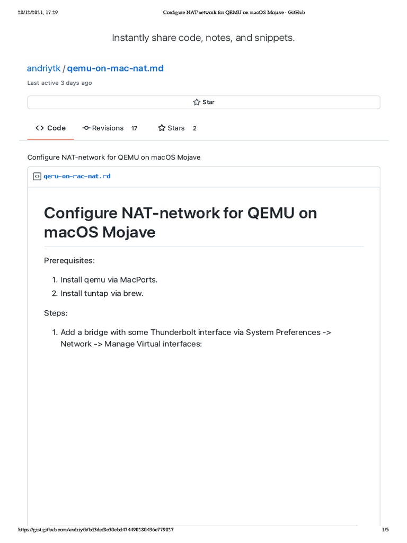Click the monospace filename link in the file header
407x543 pixels.
77,177
